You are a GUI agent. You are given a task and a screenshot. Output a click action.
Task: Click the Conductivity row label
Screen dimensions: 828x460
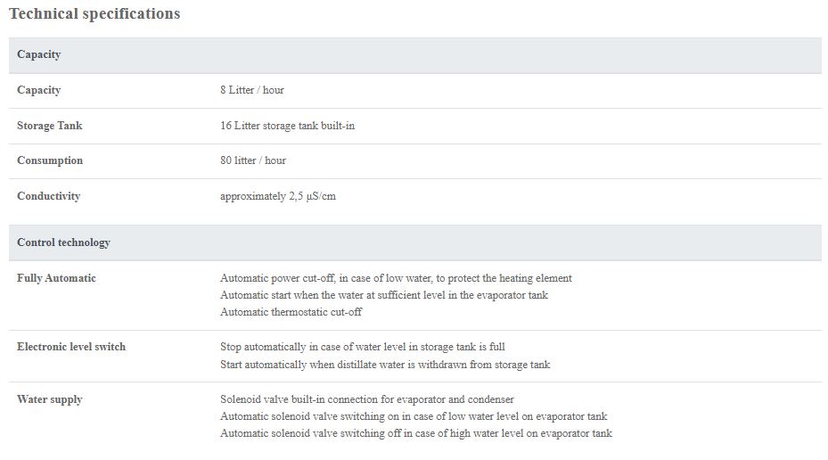(49, 196)
